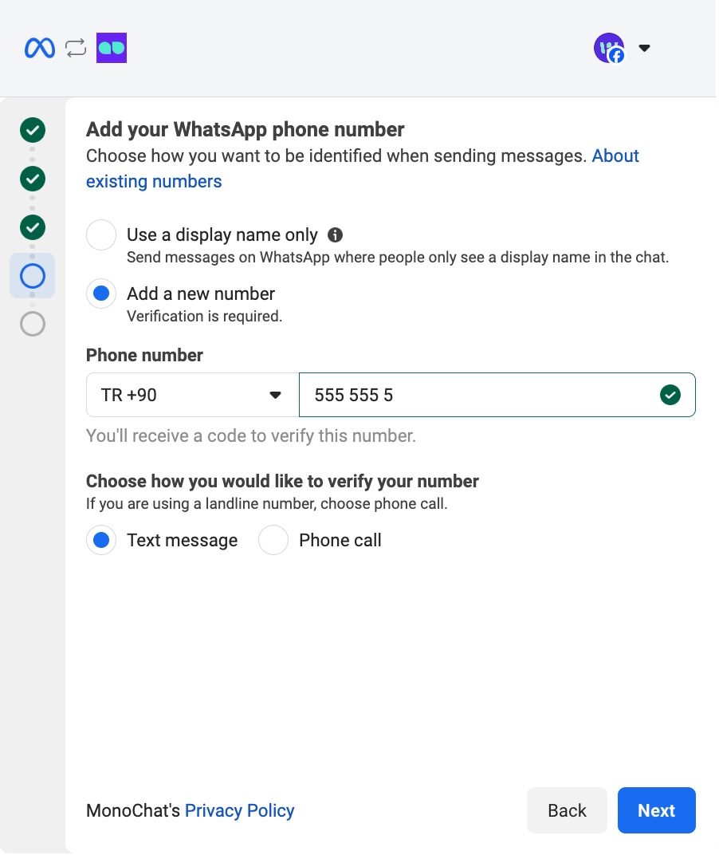Click the green checkmark inside the phone field
719x855 pixels.
tap(670, 394)
